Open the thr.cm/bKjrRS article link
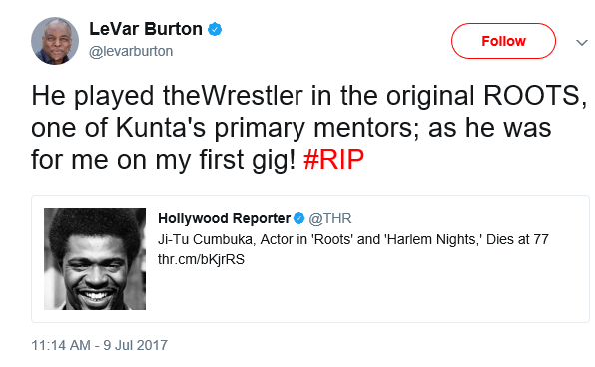Image resolution: width=595 pixels, height=367 pixels. (201, 259)
